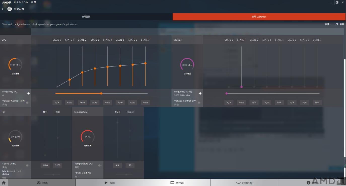Image resolution: width=346 pixels, height=186 pixels.
Task: Click the Memory STATE 1 column label
Action: click(x=241, y=40)
